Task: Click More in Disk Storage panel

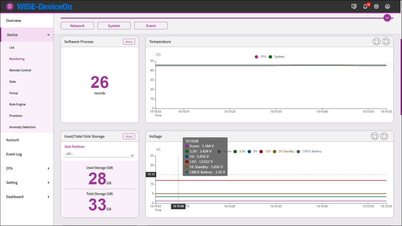Action: click(x=129, y=136)
